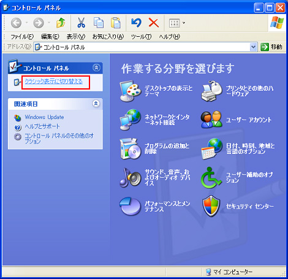Image resolution: width=288 pixels, height=279 pixels.
Task: Collapse the コントロール パネル side pane
Action: point(96,67)
